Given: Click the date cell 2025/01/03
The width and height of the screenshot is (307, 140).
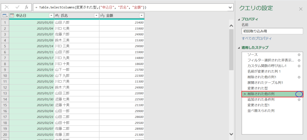Looking at the screenshot, I should [x=31, y=23].
